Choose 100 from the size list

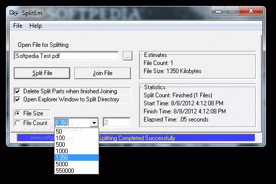(x=76, y=138)
